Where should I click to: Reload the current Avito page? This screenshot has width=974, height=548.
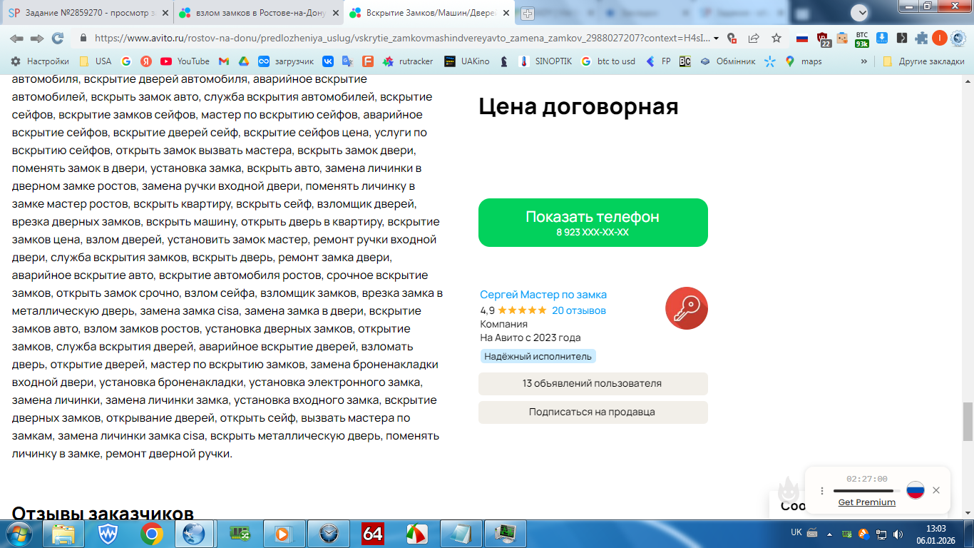coord(58,38)
